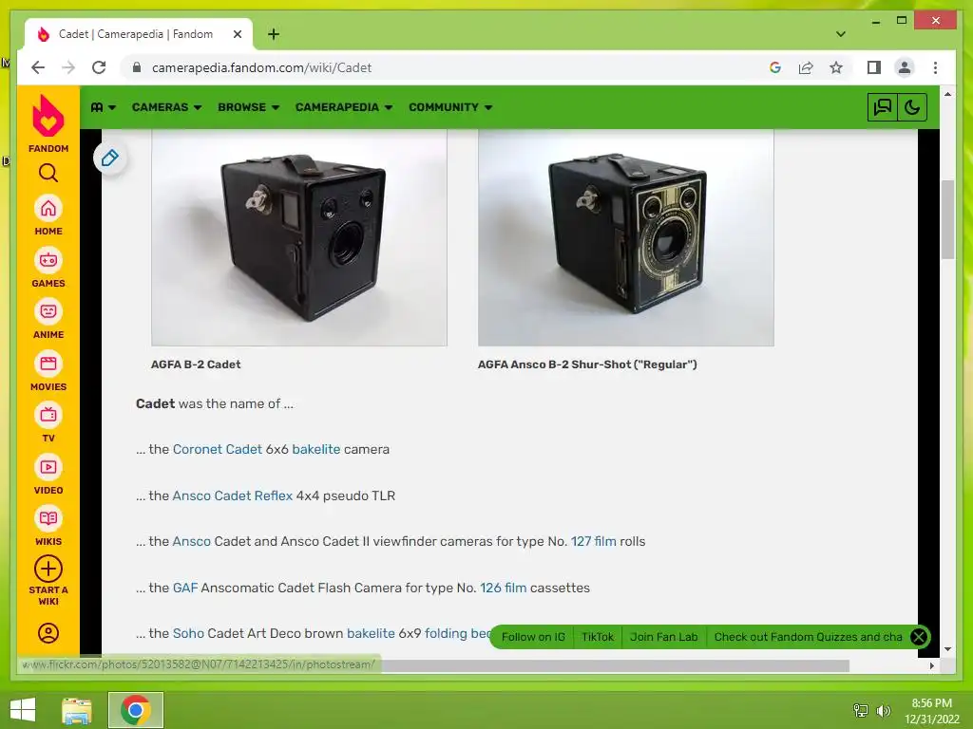The width and height of the screenshot is (973, 729).
Task: Click scroll down arrow
Action: tap(947, 649)
